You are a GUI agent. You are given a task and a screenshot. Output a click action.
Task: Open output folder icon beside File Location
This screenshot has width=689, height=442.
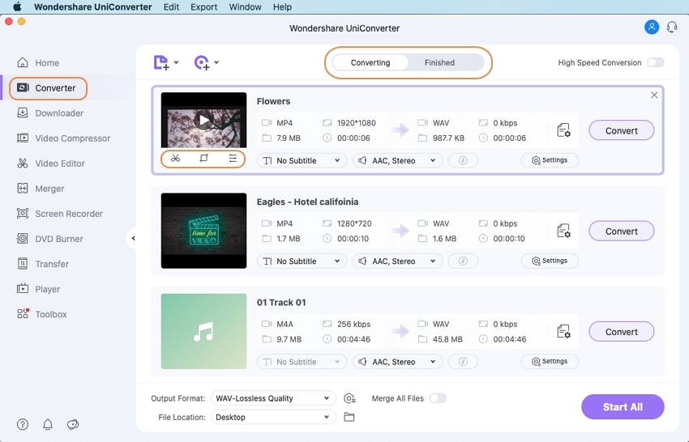pos(349,417)
